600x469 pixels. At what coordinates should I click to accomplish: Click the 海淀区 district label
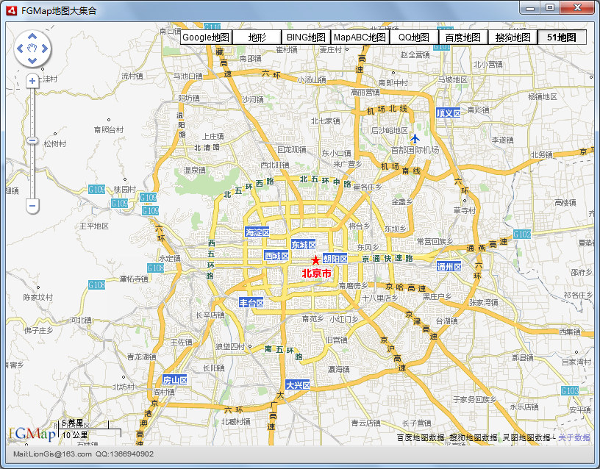(x=257, y=232)
